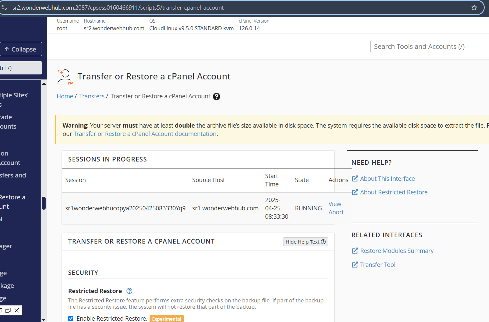Screen dimensions: 489x322
Task: Click the help question mark beside breadcrumb
Action: click(217, 96)
